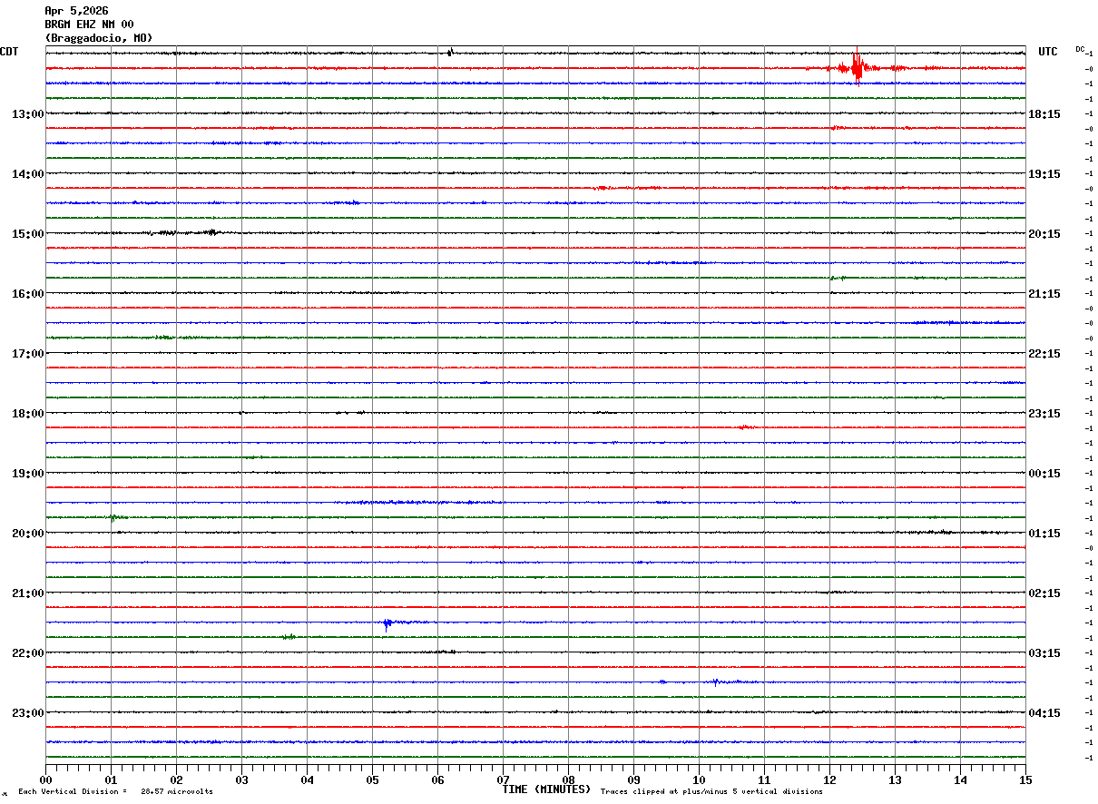Click the Traces clipped footnote text
This screenshot has width=1098, height=804.
point(711,792)
